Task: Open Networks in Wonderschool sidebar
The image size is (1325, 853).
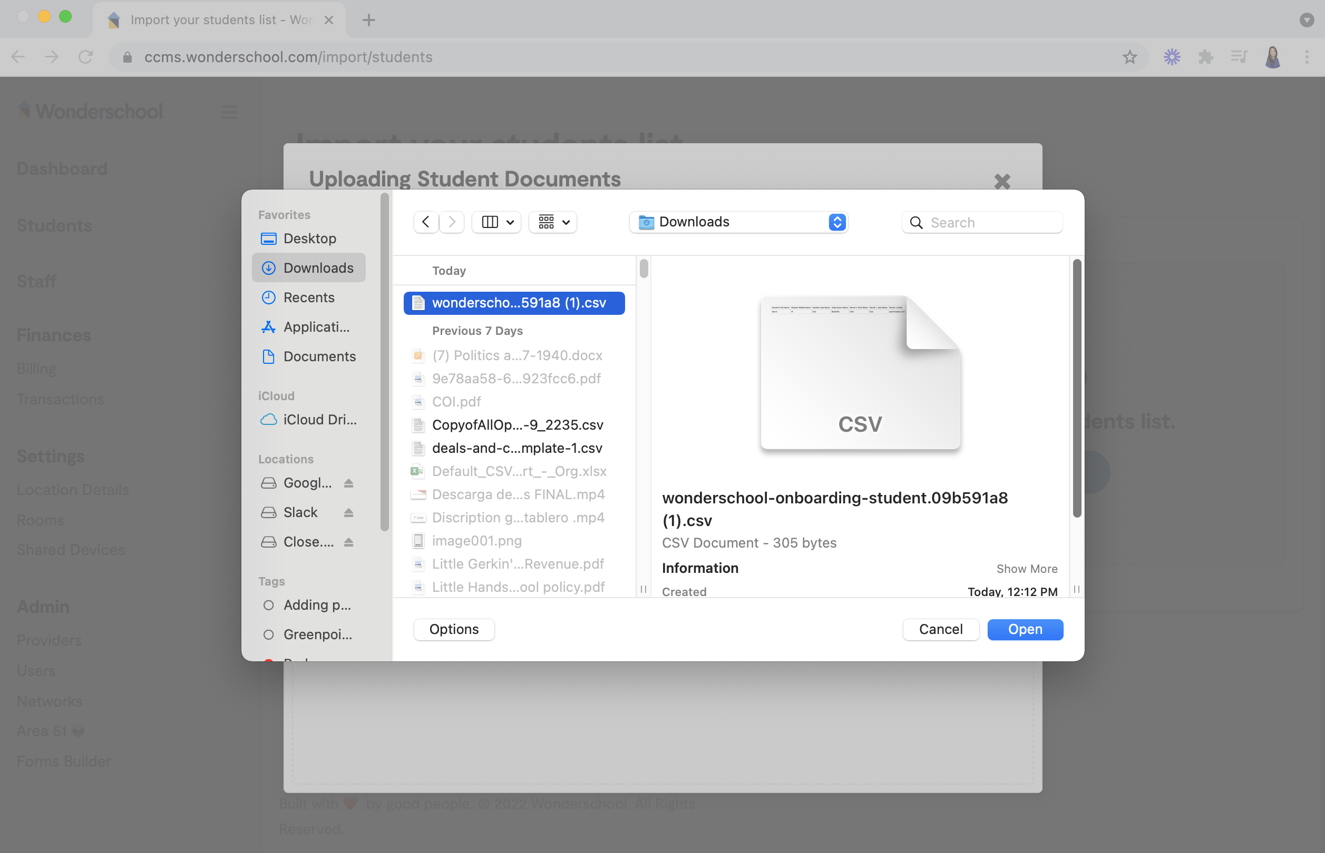Action: (x=50, y=701)
